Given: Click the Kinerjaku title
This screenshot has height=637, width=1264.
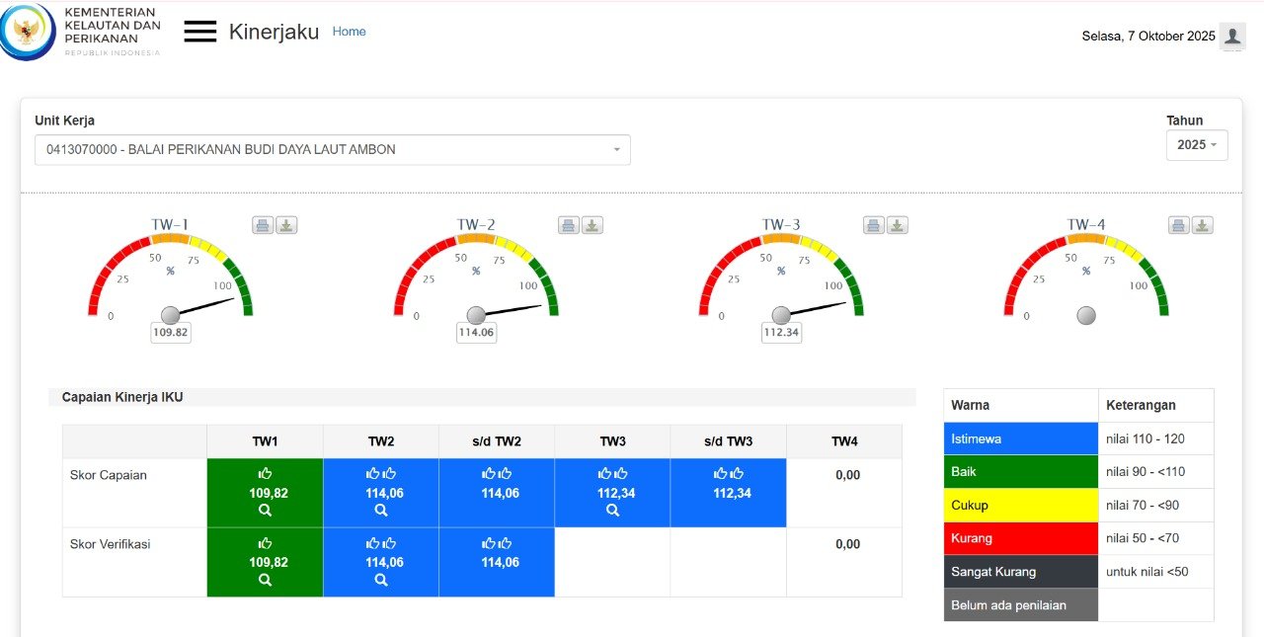Looking at the screenshot, I should pos(274,32).
